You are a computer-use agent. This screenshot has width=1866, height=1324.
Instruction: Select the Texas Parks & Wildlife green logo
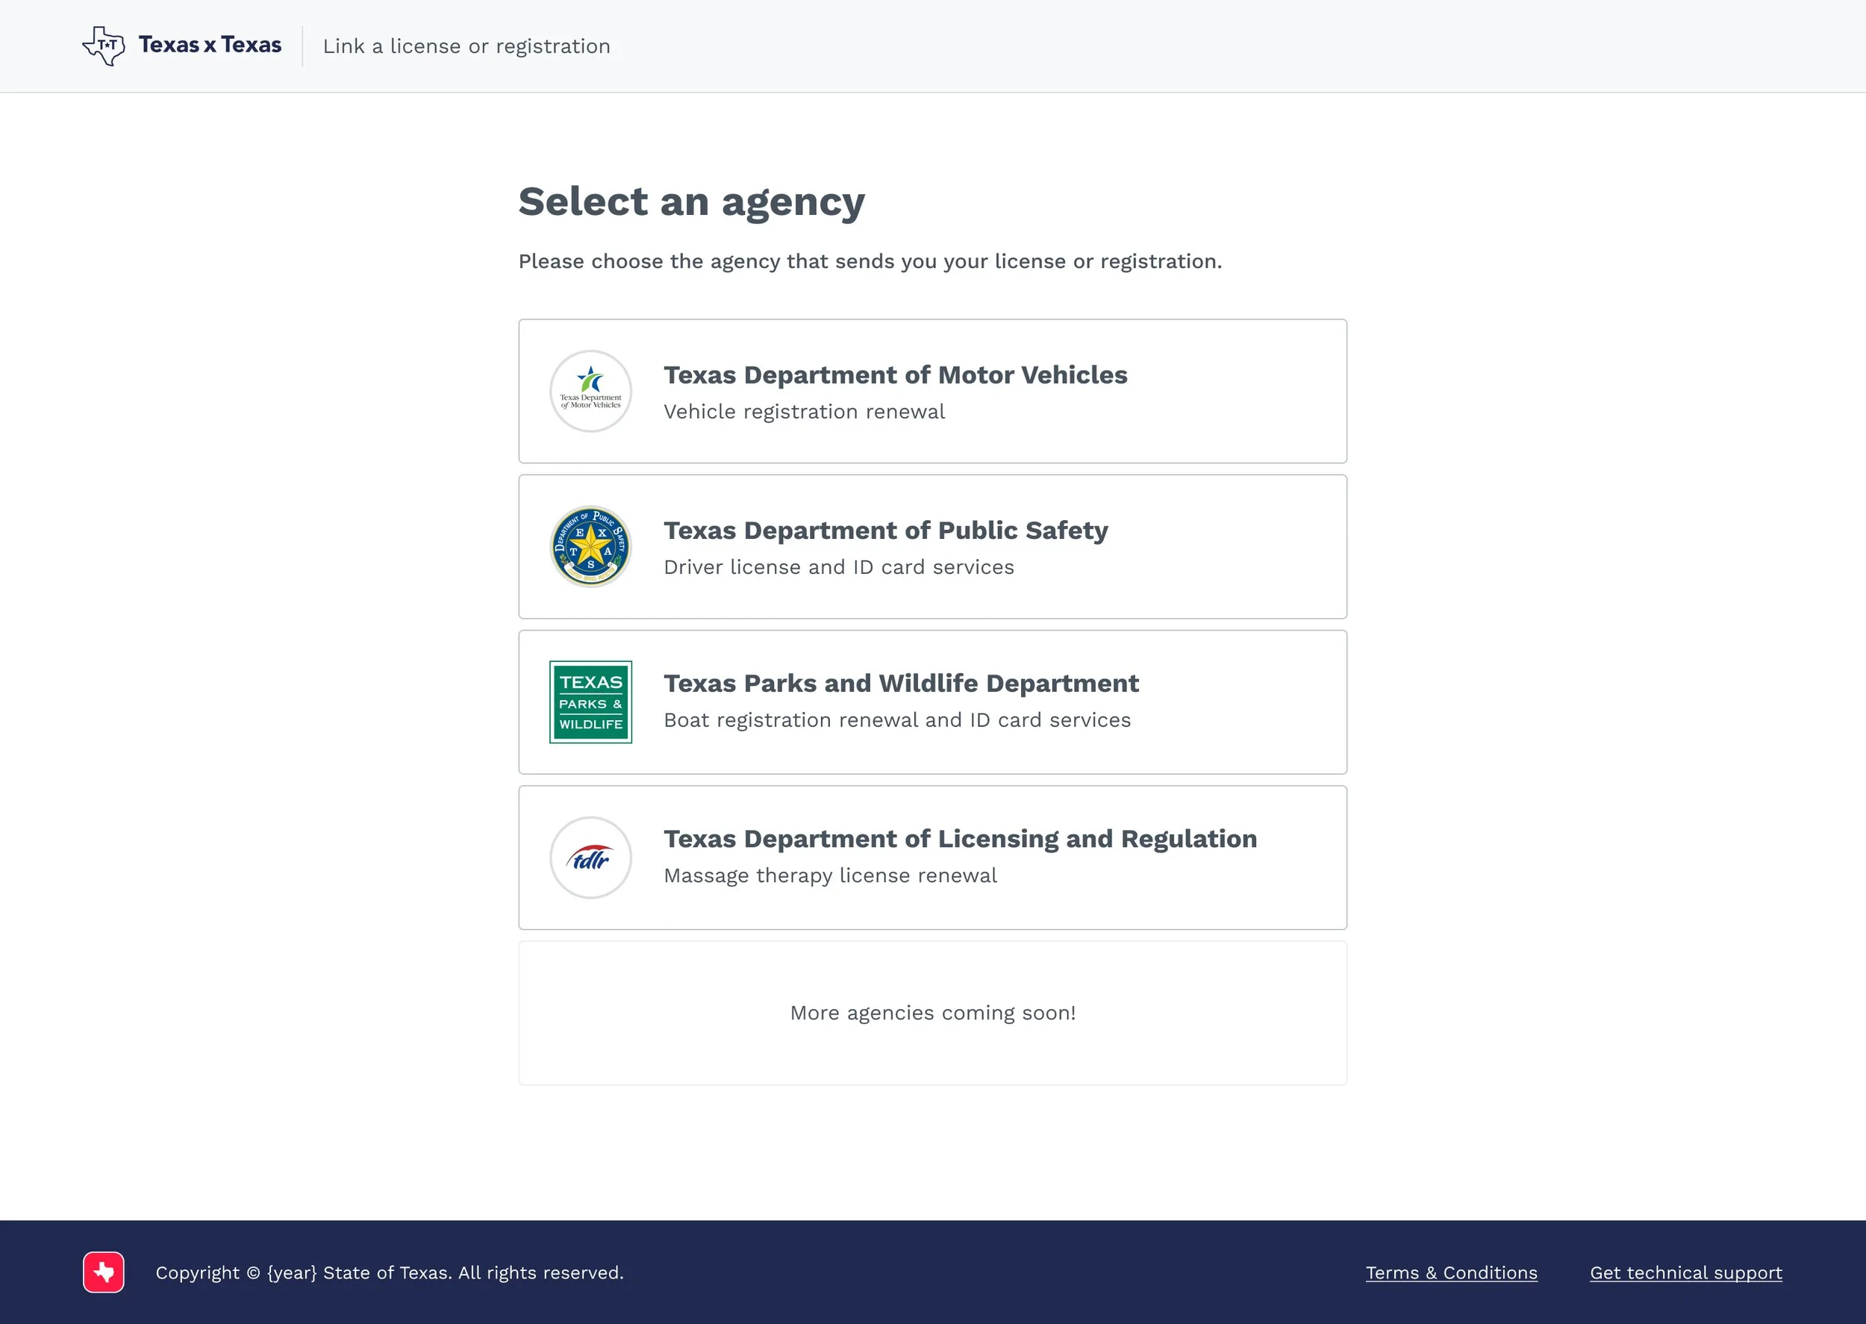tap(590, 702)
